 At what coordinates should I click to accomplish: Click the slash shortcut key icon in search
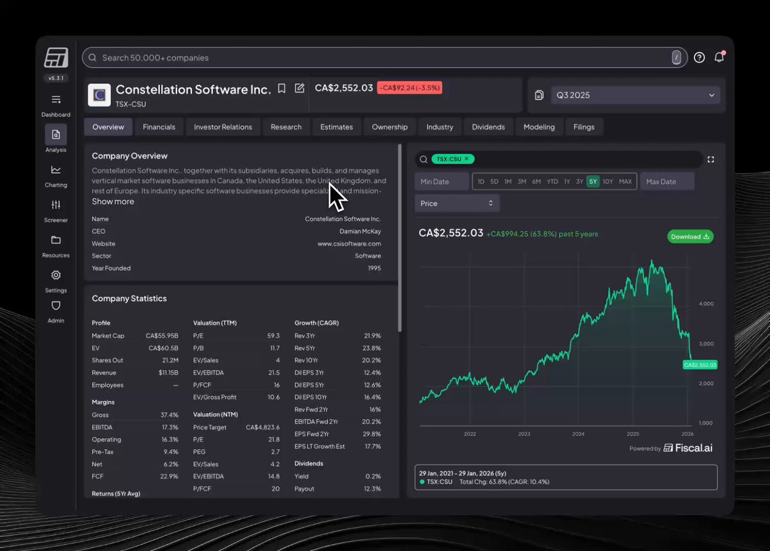(676, 58)
